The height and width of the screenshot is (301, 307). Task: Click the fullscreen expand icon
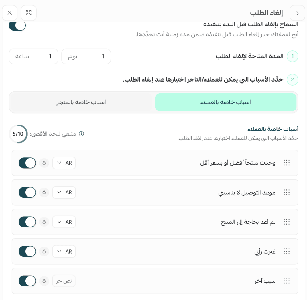(29, 13)
